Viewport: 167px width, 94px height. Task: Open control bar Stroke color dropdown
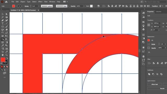click(22, 6)
